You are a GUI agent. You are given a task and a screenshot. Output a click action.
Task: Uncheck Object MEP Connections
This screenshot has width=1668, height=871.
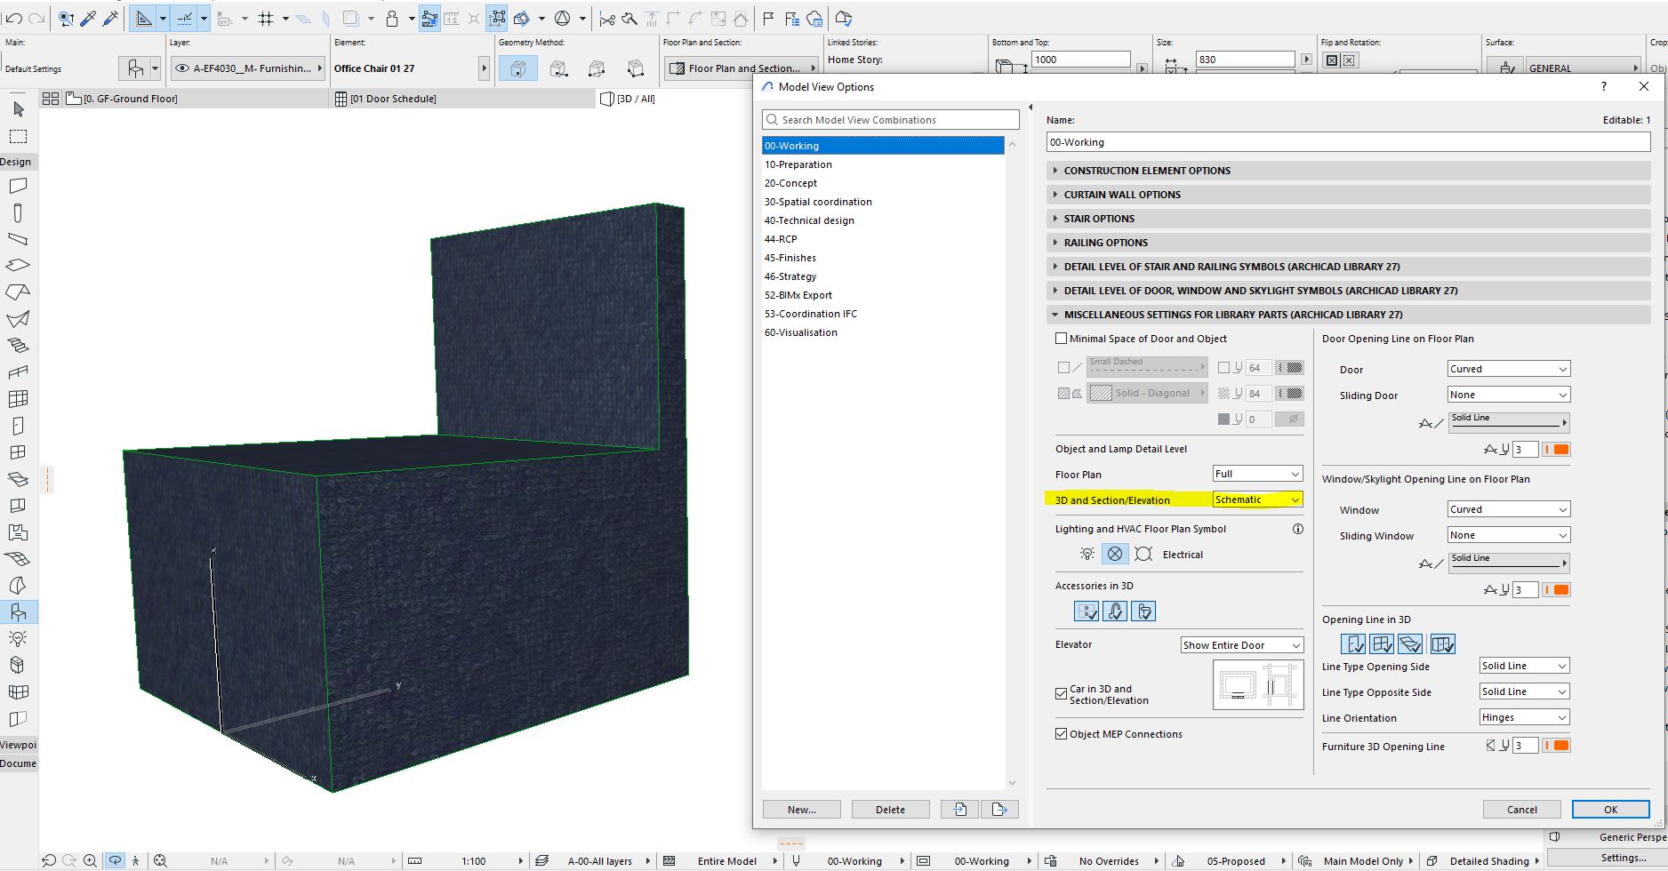click(1061, 734)
